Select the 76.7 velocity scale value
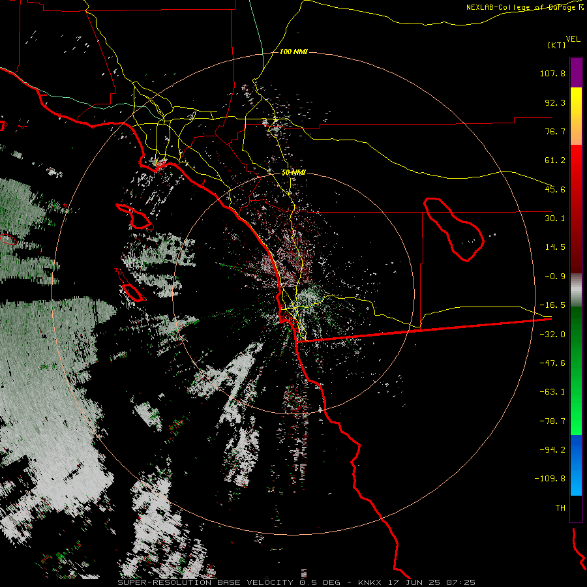The height and width of the screenshot is (587, 587). [x=555, y=131]
